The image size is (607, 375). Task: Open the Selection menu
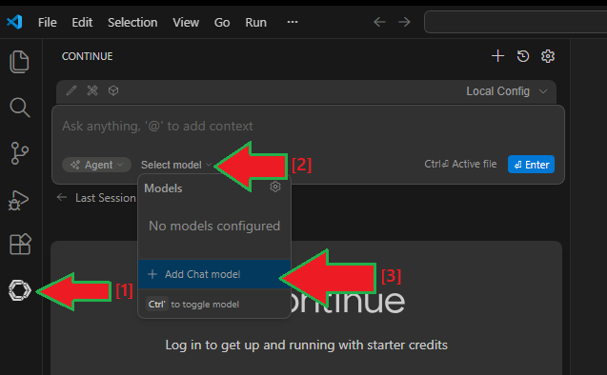(x=132, y=23)
